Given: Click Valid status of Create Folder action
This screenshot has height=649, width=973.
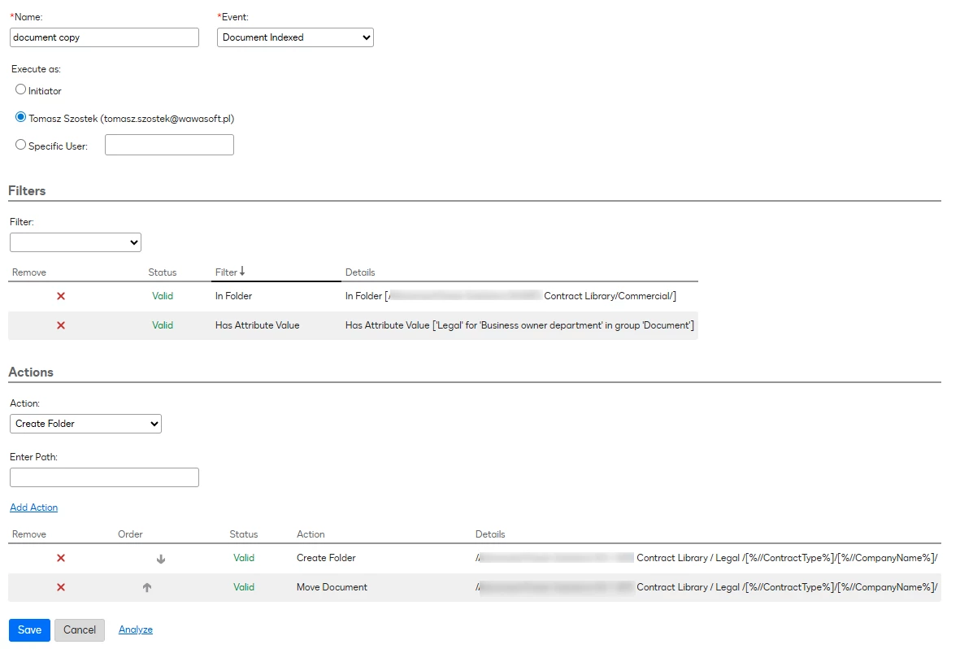Looking at the screenshot, I should [244, 559].
